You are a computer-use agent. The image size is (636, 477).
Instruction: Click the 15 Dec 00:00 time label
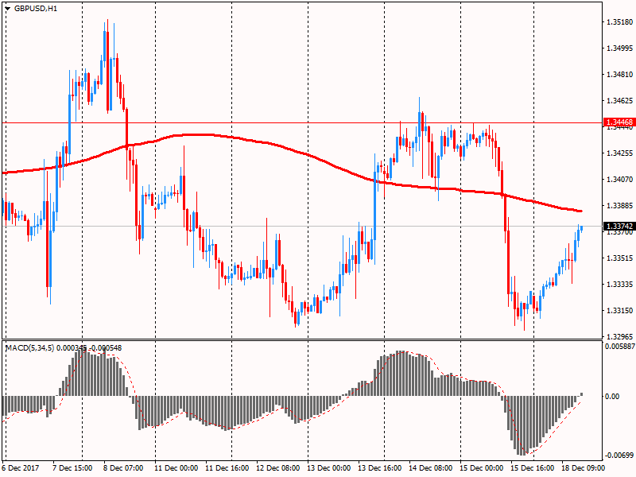coord(482,467)
